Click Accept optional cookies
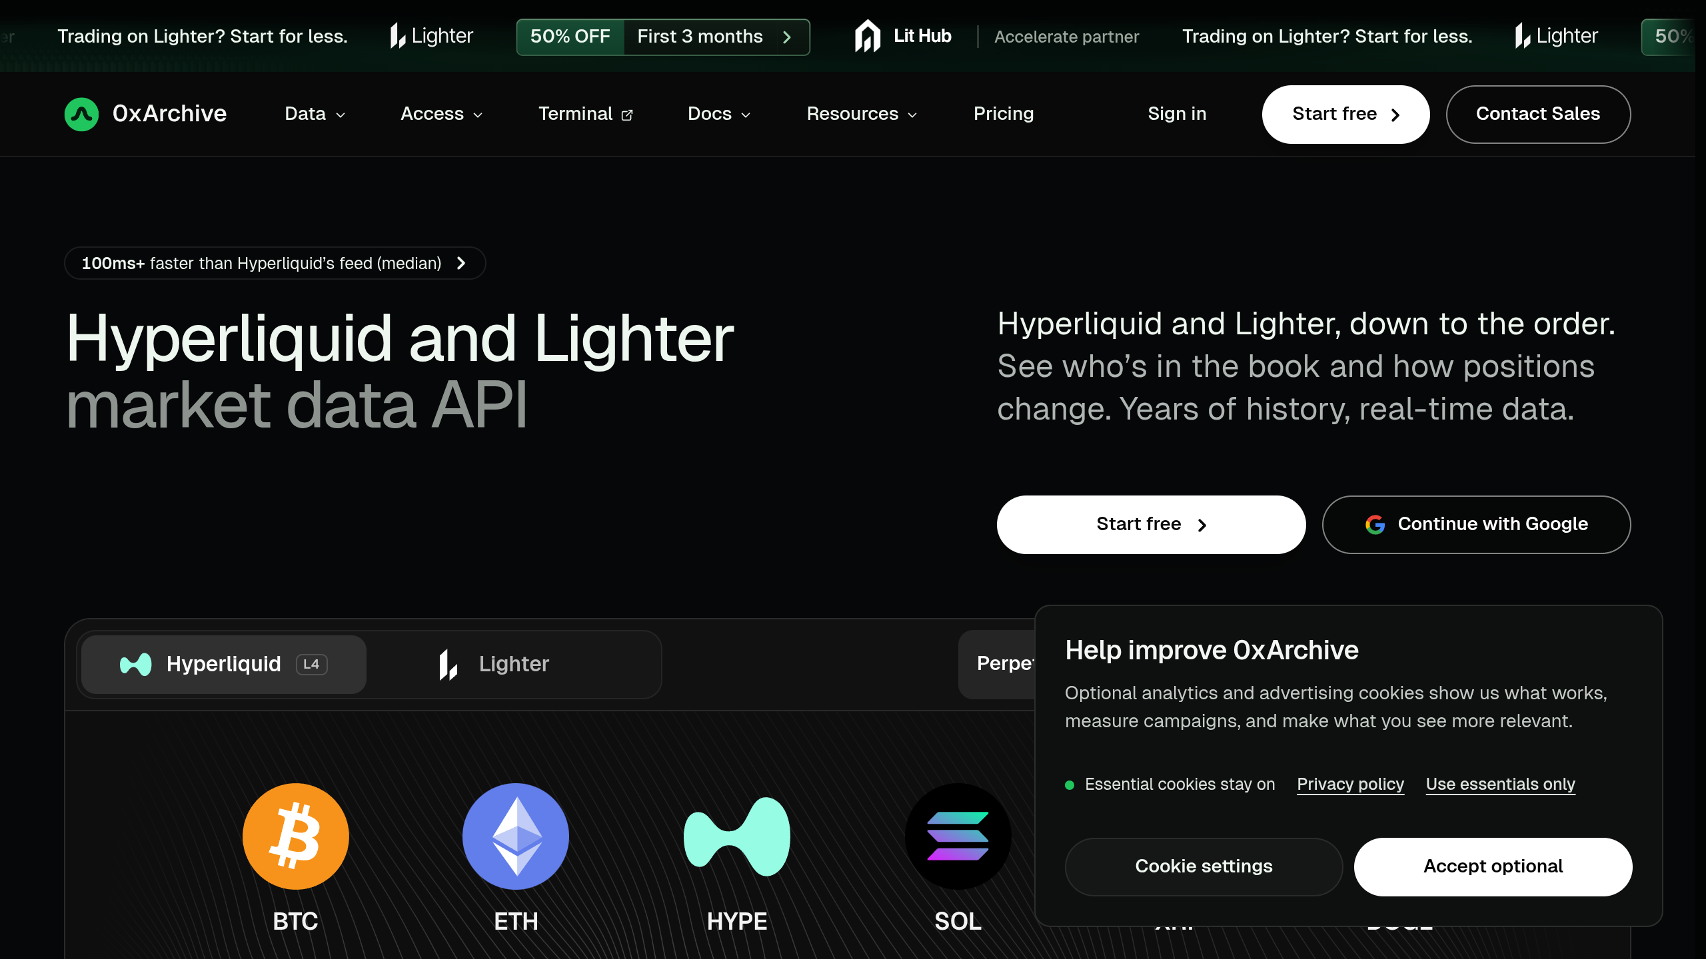 tap(1493, 866)
